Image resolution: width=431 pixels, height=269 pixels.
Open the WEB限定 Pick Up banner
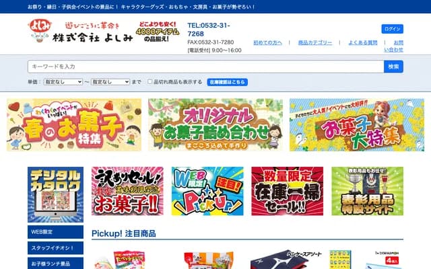207,191
